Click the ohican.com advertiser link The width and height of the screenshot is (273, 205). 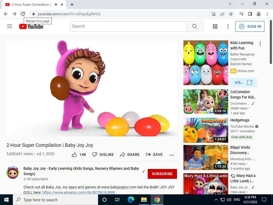click(246, 71)
